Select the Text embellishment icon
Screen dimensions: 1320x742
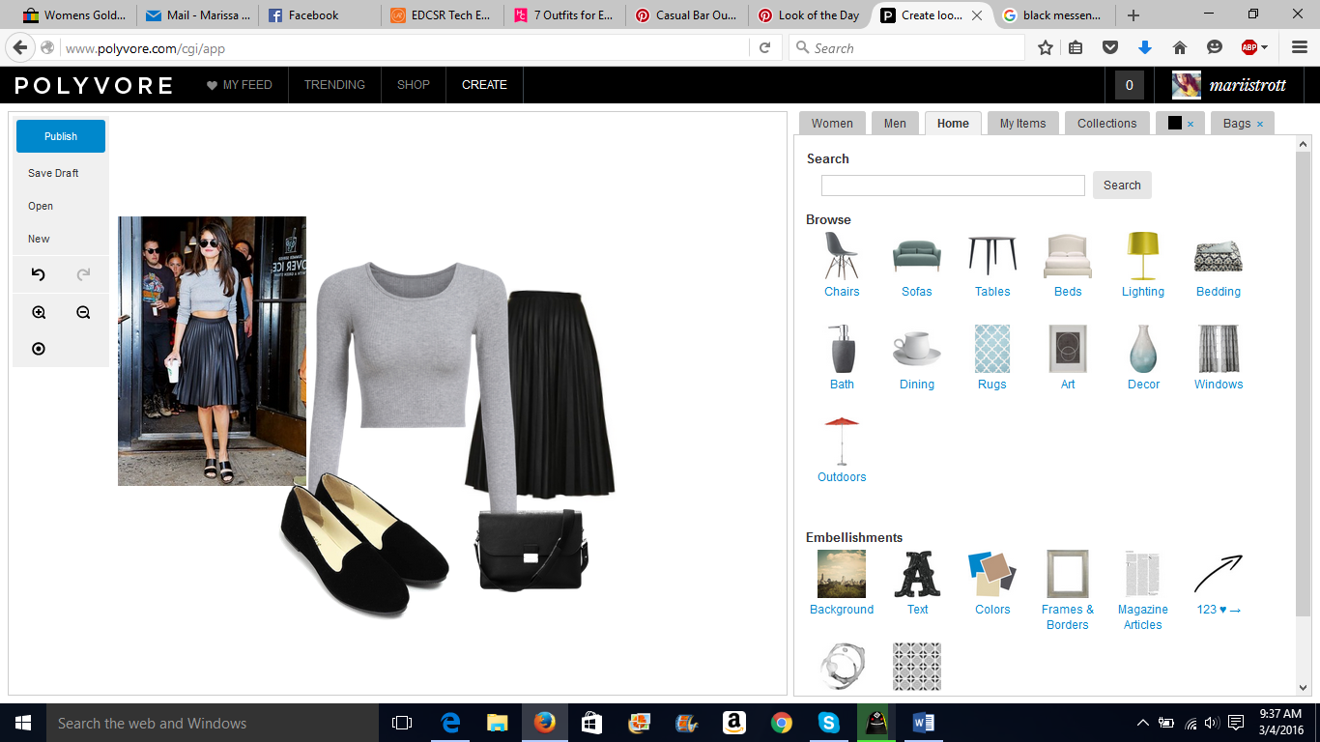pyautogui.click(x=917, y=574)
